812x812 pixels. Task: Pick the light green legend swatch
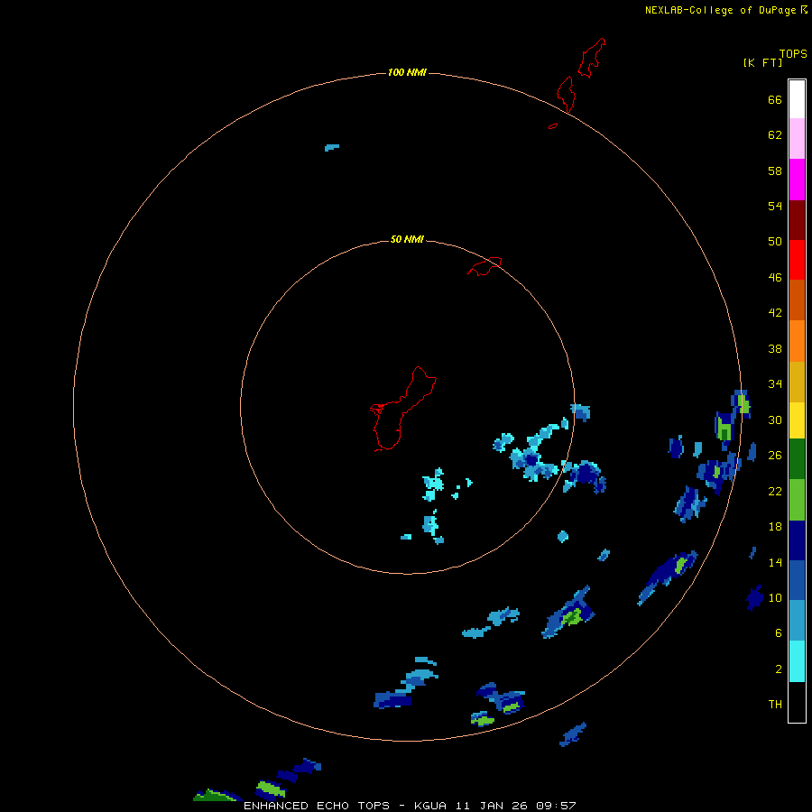(797, 499)
